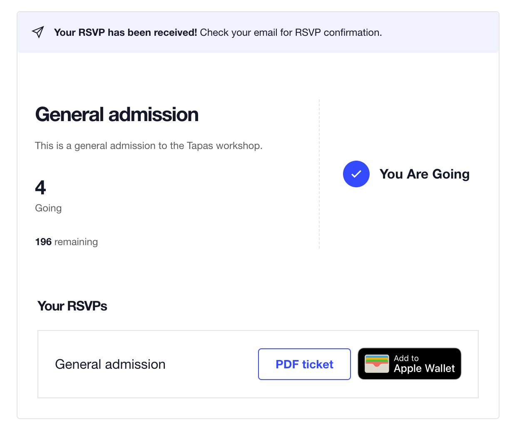Click the RSVP confirmation checkmark to toggle attendance

pos(356,174)
